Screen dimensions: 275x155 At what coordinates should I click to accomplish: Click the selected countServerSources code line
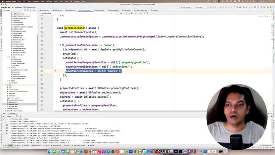click(x=94, y=71)
